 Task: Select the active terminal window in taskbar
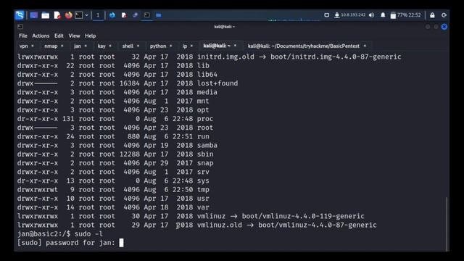pos(147,15)
